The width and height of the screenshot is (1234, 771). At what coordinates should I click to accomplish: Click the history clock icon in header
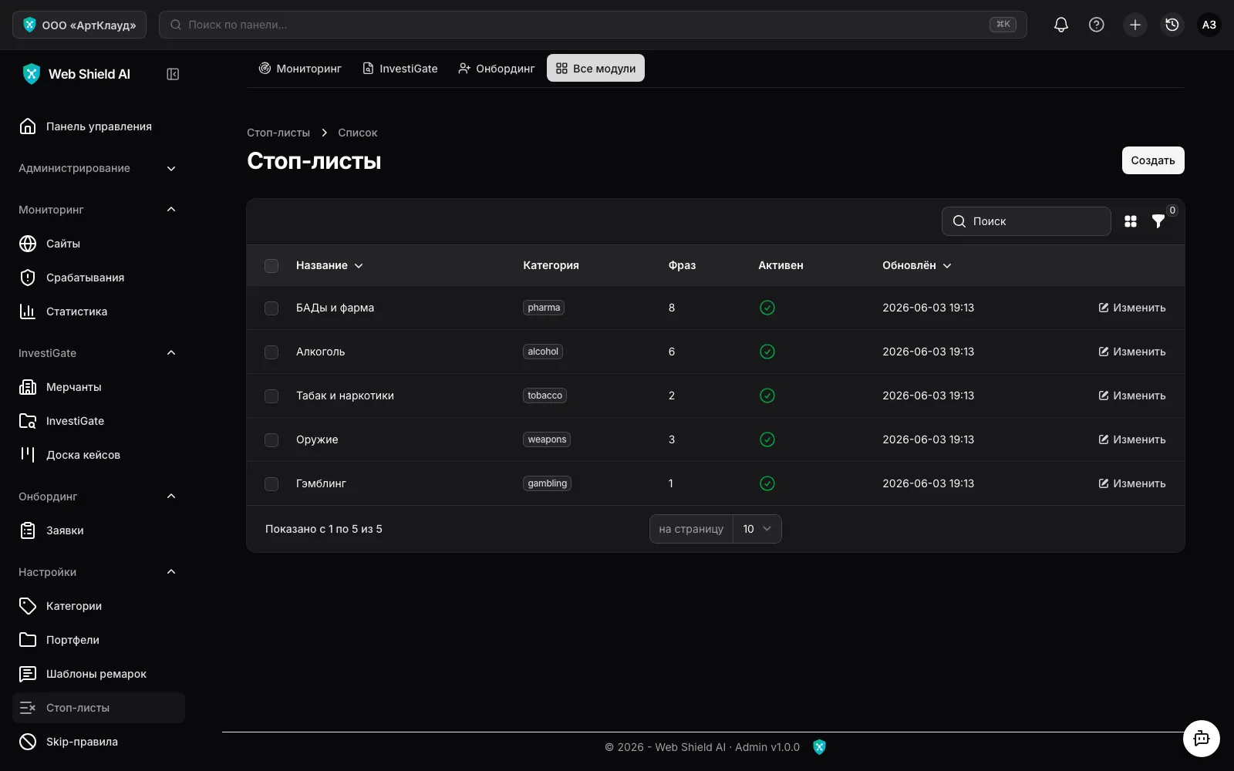(x=1172, y=25)
